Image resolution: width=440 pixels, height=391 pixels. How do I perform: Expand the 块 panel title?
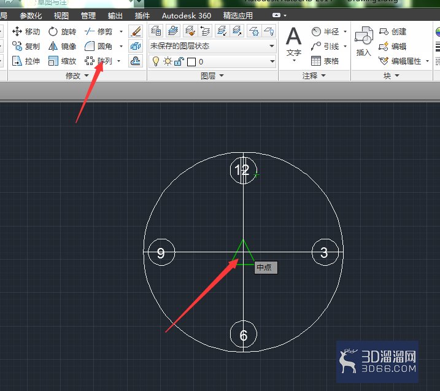[x=392, y=75]
